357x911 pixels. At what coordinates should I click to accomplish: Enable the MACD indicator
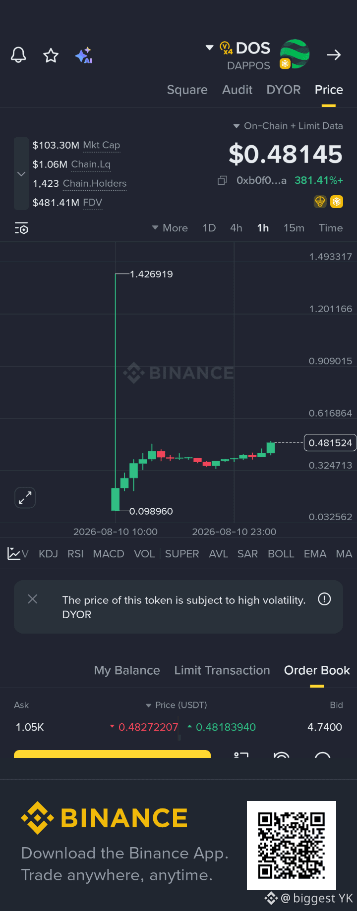(x=109, y=554)
